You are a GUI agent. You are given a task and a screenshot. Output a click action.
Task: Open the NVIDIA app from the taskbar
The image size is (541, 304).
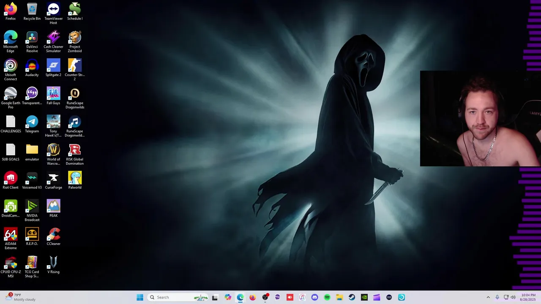click(364, 297)
